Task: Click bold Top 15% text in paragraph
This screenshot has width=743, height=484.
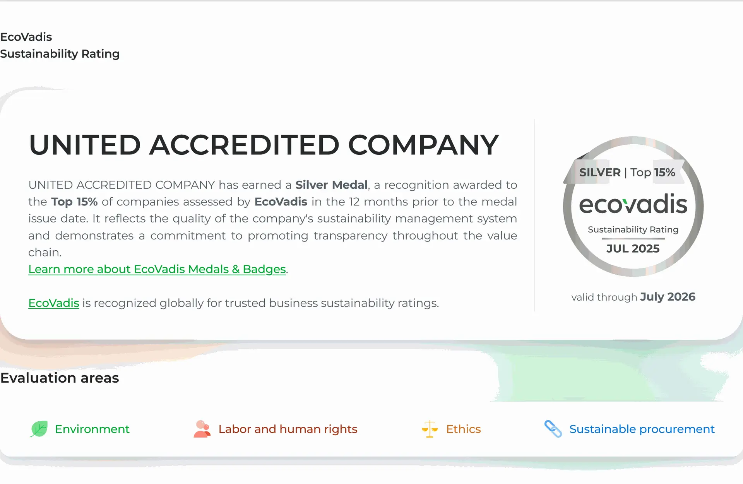Action: pyautogui.click(x=74, y=202)
